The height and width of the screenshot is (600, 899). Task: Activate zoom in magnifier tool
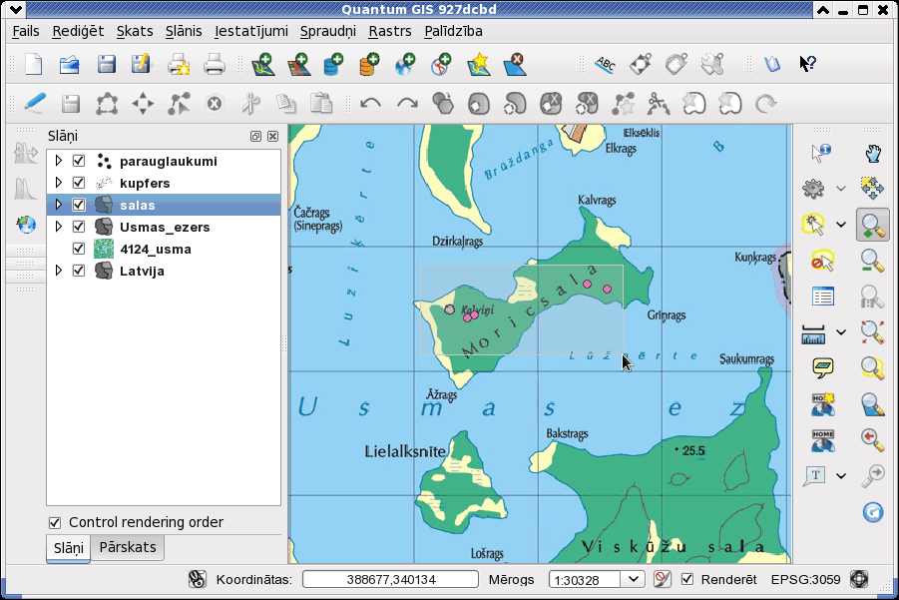[x=873, y=225]
